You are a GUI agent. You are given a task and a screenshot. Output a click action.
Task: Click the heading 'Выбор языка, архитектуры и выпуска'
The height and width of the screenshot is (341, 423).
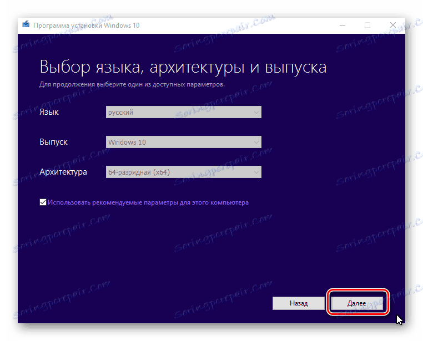coord(183,67)
